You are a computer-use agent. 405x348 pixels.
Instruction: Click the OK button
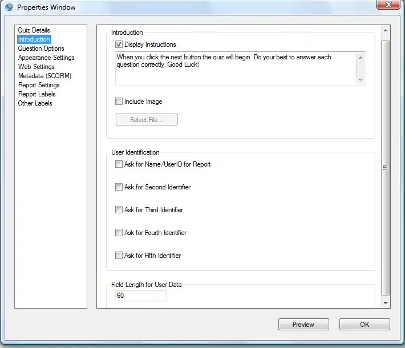pos(364,325)
